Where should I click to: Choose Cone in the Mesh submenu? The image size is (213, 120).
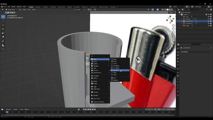[120, 73]
